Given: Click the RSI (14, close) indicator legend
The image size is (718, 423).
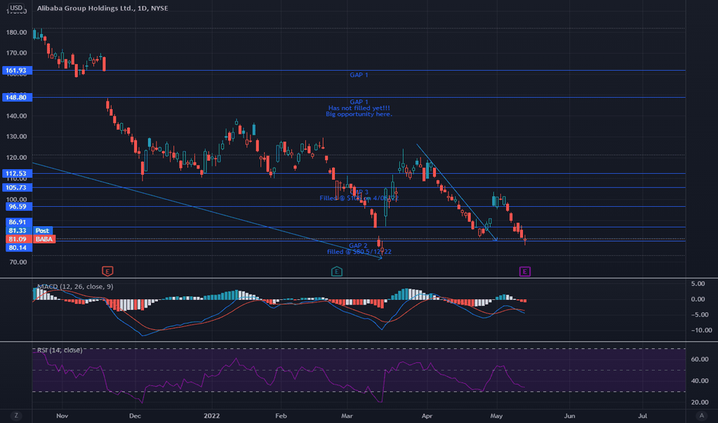Looking at the screenshot, I should tap(59, 350).
